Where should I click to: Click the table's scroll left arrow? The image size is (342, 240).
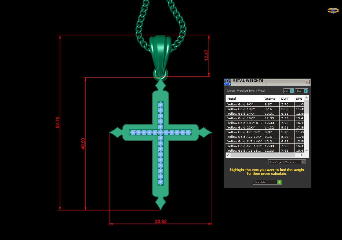[228, 155]
